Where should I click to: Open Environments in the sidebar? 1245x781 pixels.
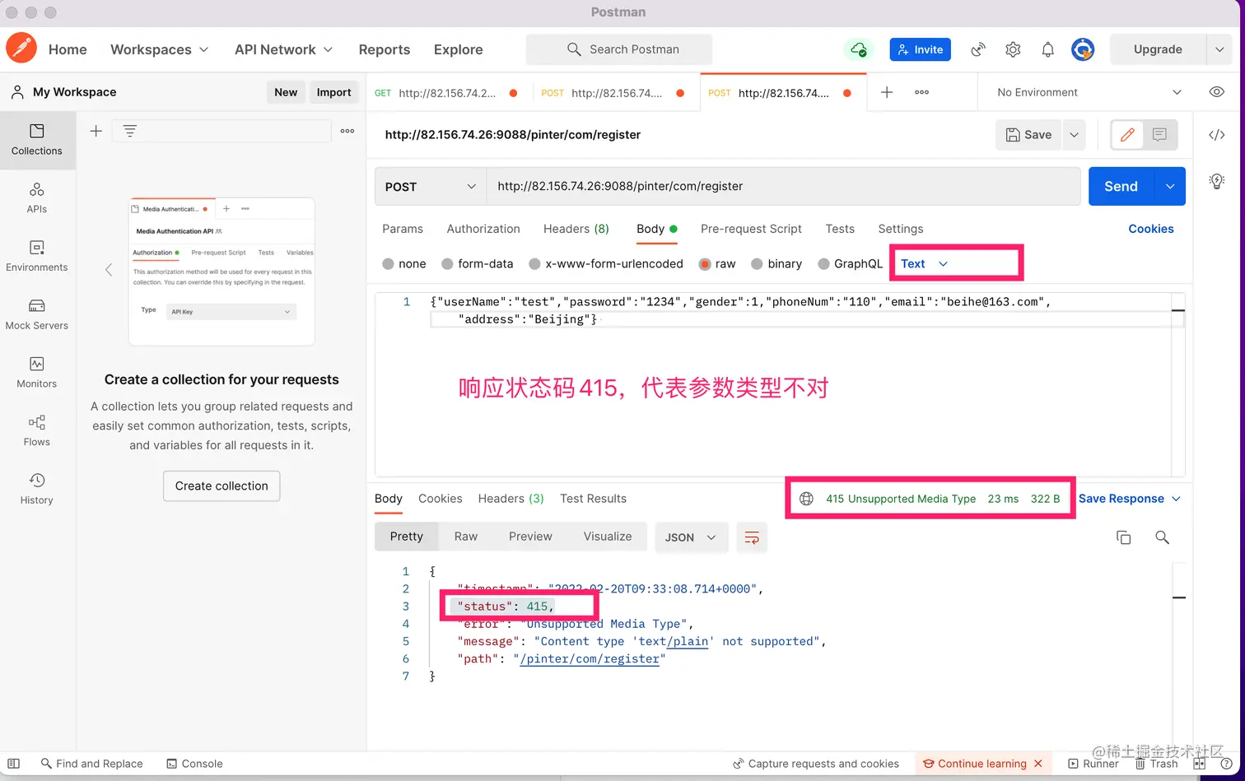pos(37,256)
